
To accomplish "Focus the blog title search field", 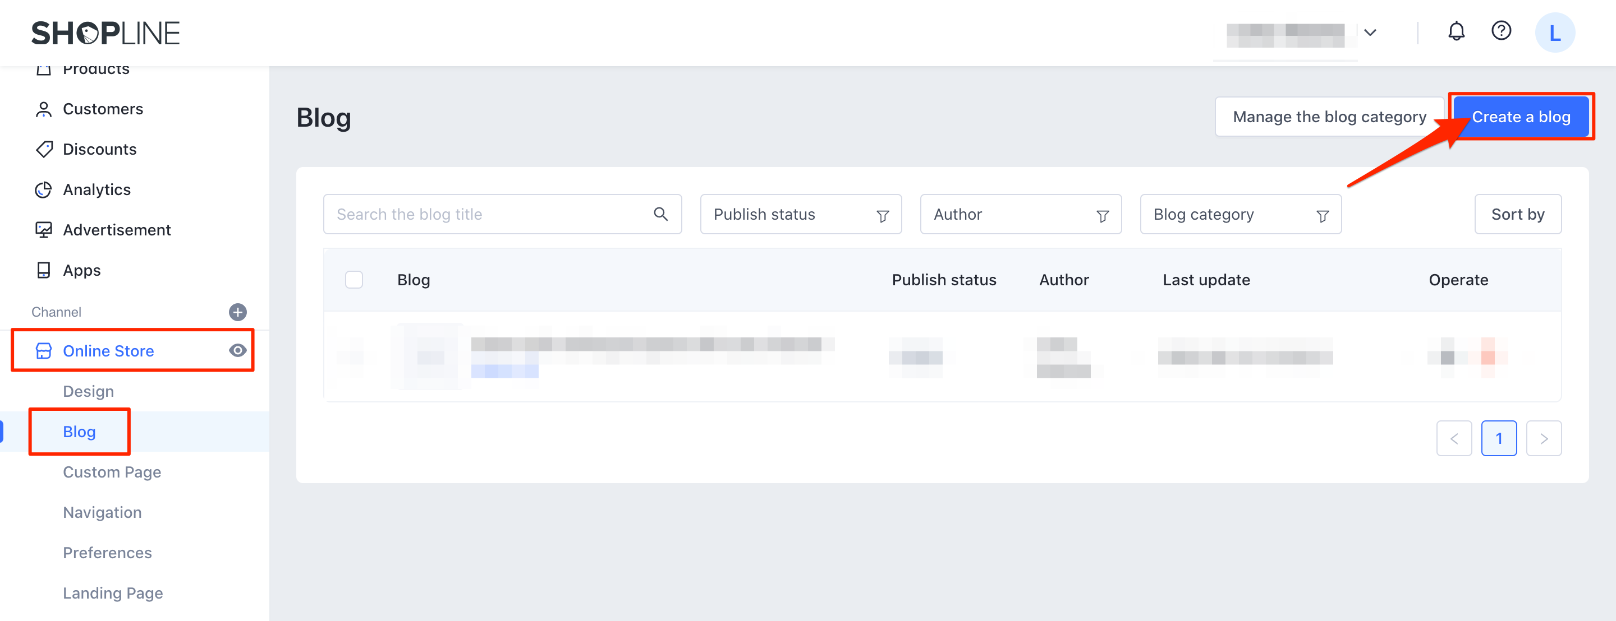I will tap(489, 214).
